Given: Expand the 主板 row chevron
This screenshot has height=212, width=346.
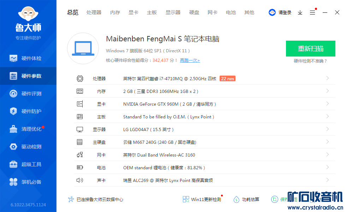Looking at the screenshot, I should 328,116.
